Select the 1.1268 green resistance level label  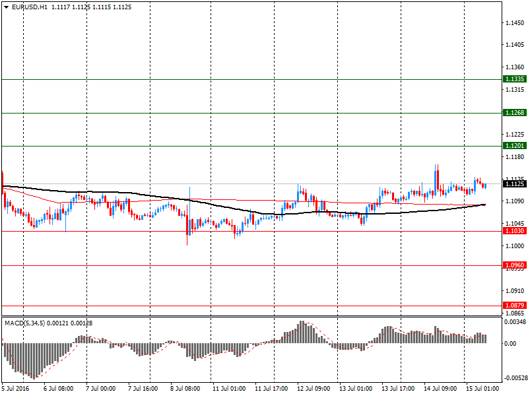coord(515,113)
